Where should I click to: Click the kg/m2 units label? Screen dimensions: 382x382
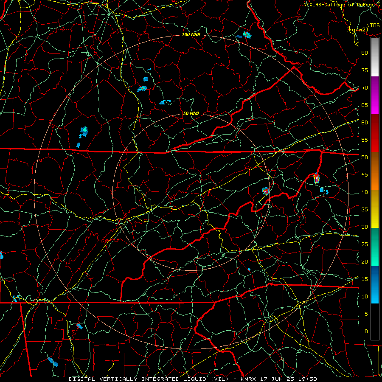coord(357,30)
